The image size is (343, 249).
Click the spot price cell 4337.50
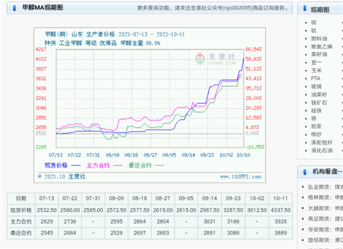[281, 210]
